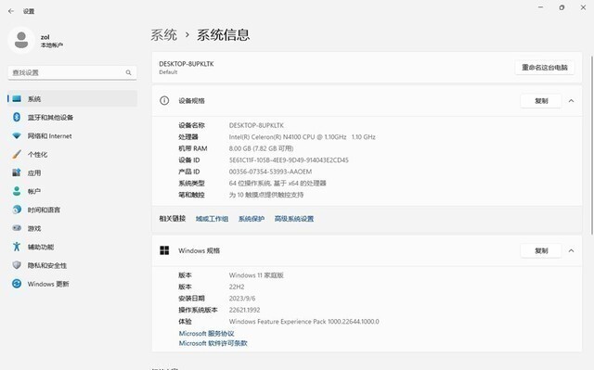Screen dimensions: 594x370
Task: Select the Windows 11 家庭版 text
Action: [x=256, y=275]
